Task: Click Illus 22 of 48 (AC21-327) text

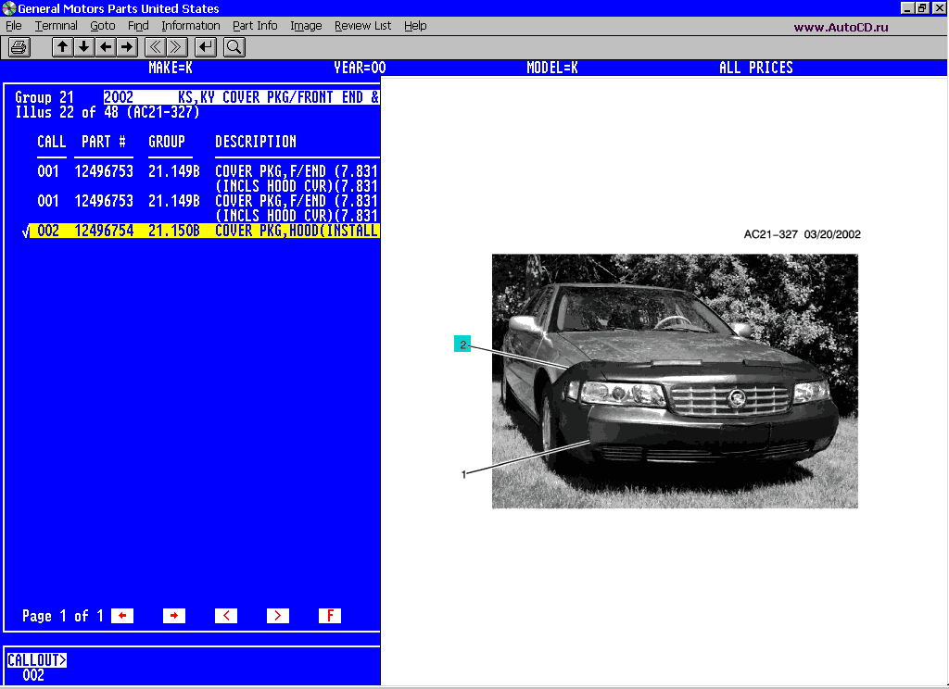Action: (108, 112)
